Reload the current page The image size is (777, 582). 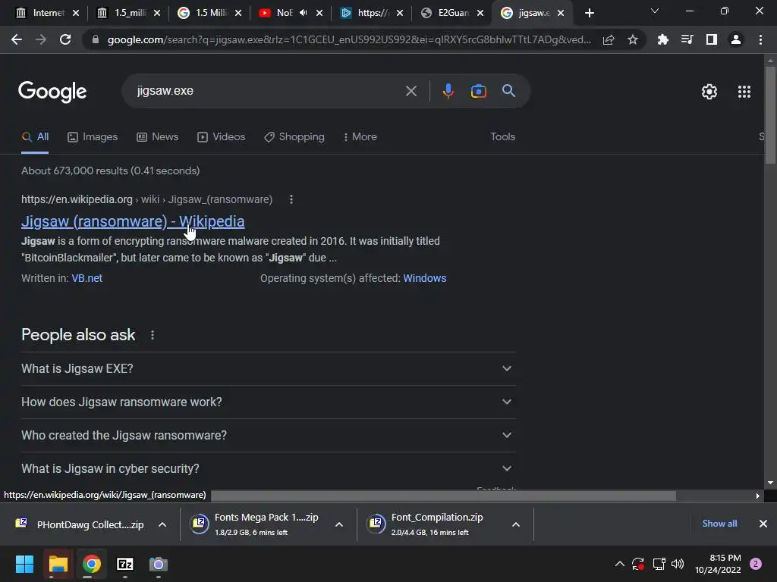tap(65, 39)
